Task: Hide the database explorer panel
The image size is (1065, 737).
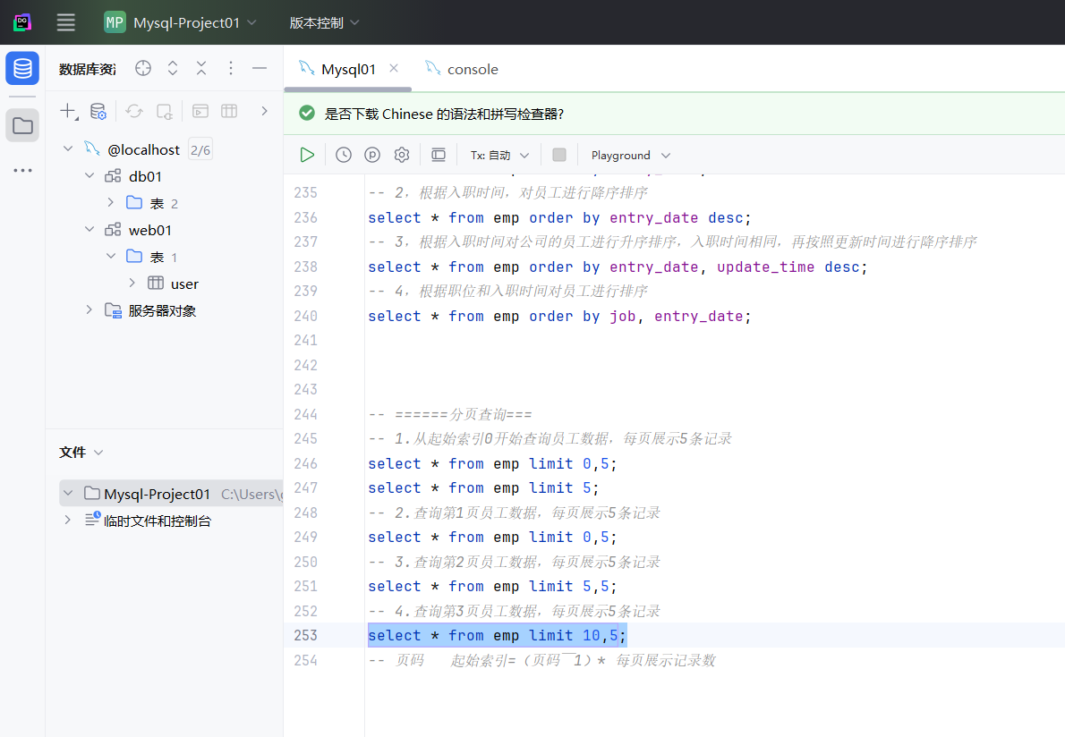Action: tap(260, 69)
